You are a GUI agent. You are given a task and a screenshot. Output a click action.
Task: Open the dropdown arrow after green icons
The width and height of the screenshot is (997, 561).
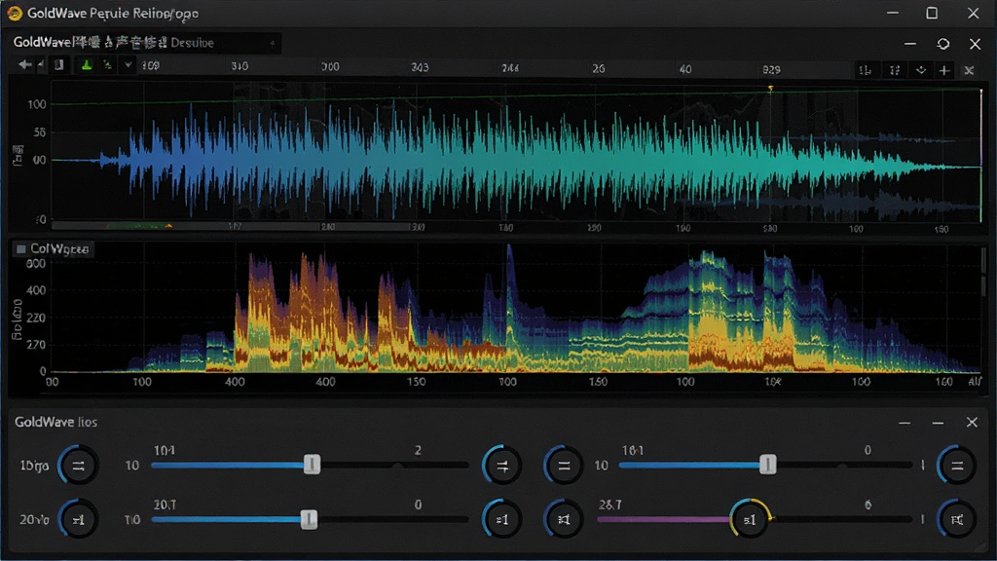[129, 65]
